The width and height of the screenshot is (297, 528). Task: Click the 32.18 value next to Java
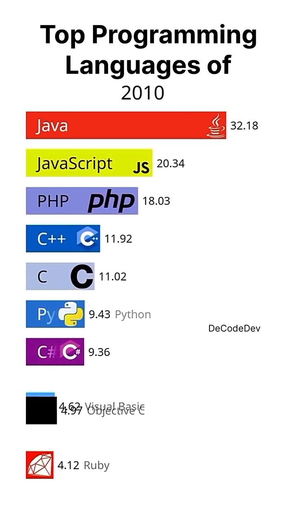pyautogui.click(x=244, y=126)
